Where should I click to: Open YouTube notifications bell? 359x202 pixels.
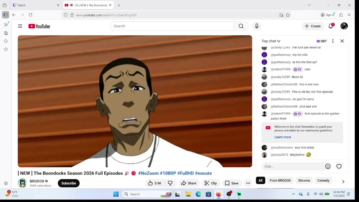tap(331, 26)
